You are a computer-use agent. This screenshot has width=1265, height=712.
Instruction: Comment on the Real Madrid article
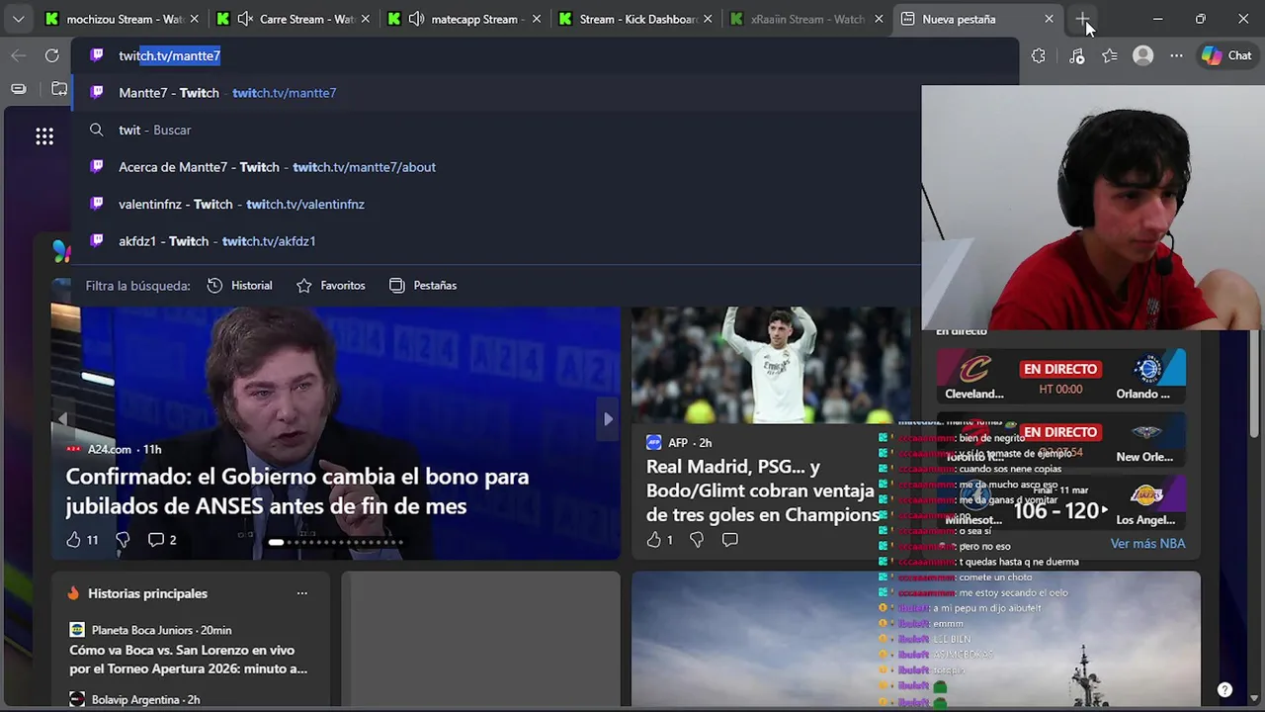pos(729,539)
